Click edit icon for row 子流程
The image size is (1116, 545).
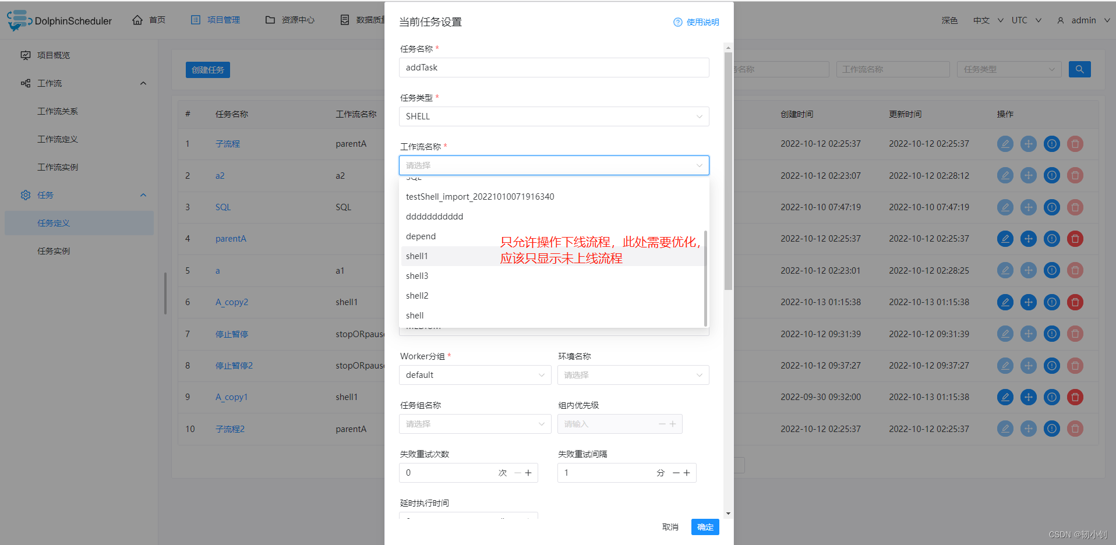(x=1005, y=144)
